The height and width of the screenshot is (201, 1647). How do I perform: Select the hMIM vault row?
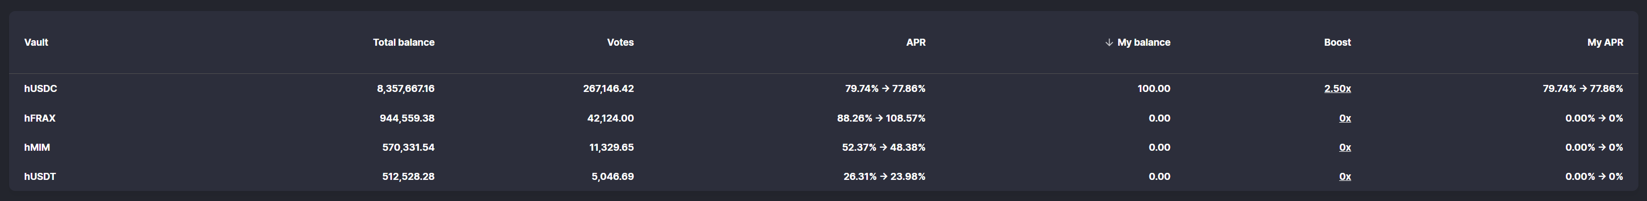pos(37,147)
